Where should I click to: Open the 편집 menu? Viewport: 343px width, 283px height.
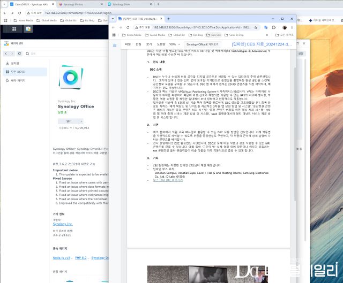pyautogui.click(x=138, y=44)
